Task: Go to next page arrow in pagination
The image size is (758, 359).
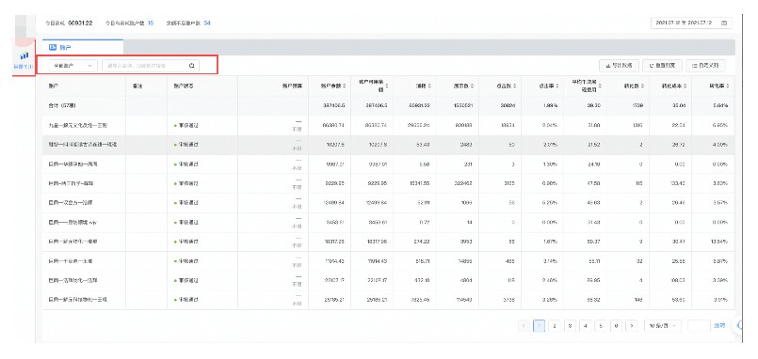Action: point(631,326)
